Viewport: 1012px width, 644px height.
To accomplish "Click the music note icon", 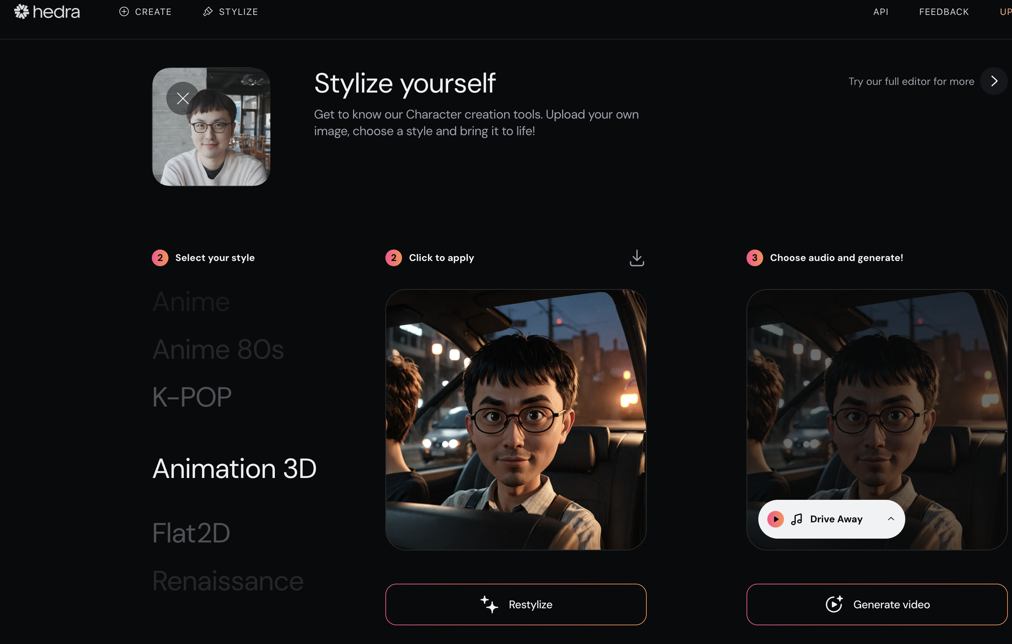I will click(796, 519).
